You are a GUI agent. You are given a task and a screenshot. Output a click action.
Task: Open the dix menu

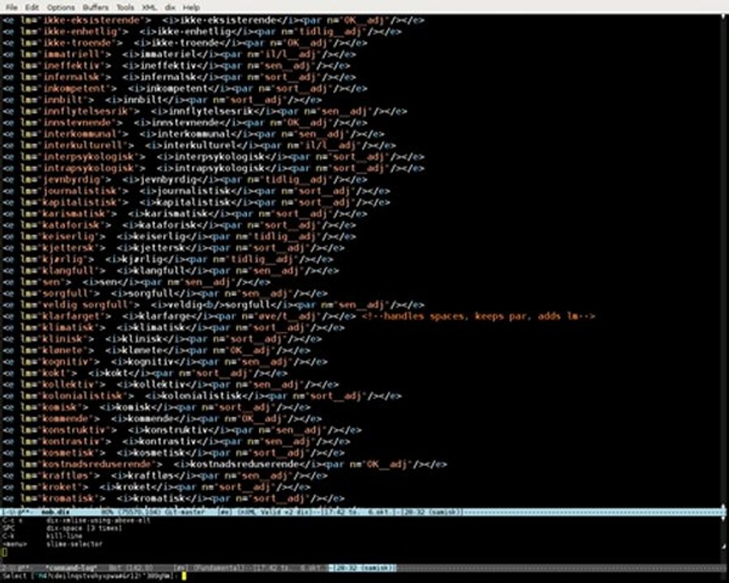coord(170,7)
